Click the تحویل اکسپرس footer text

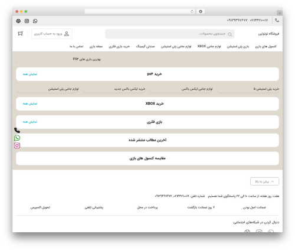point(40,207)
